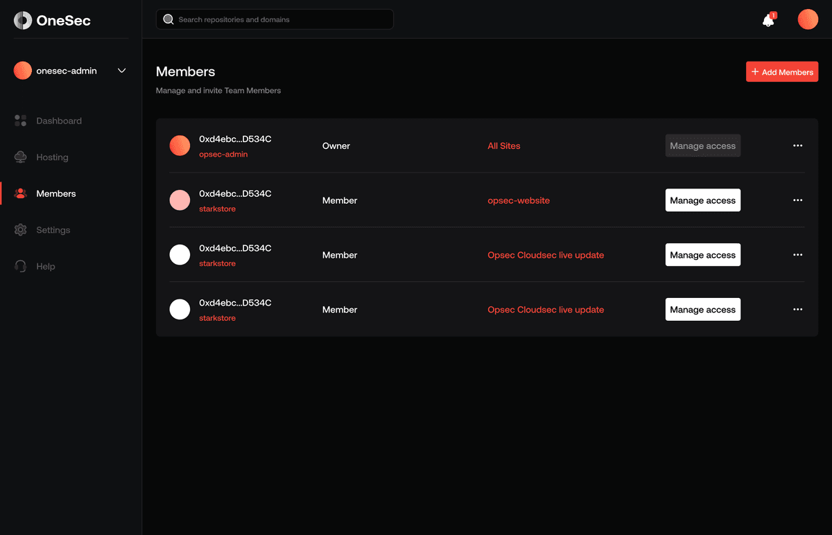The image size is (832, 535).
Task: Click the pink avatar of the starkstore member
Action: pos(180,200)
